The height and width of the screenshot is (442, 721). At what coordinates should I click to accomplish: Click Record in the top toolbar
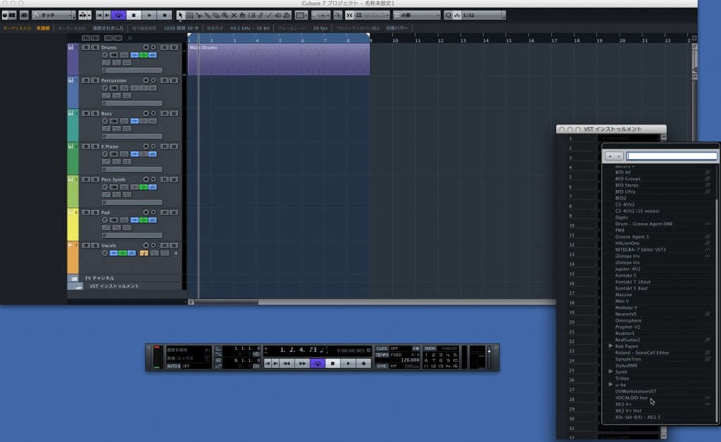tap(165, 15)
